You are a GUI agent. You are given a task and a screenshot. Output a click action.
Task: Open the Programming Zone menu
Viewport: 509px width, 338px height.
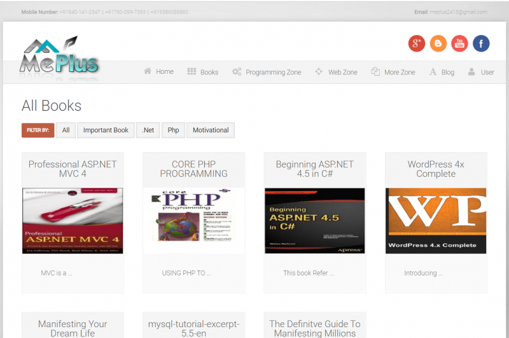click(274, 73)
